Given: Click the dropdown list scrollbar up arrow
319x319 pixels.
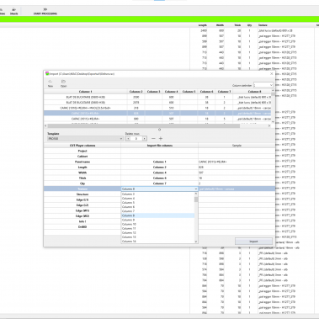Looking at the screenshot, I should point(196,194).
